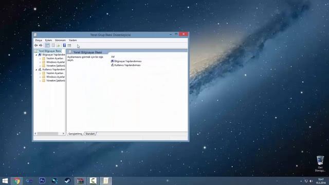This screenshot has width=329, height=185.
Task: Open Help via the blue question-mark icon
Action: coord(64,45)
